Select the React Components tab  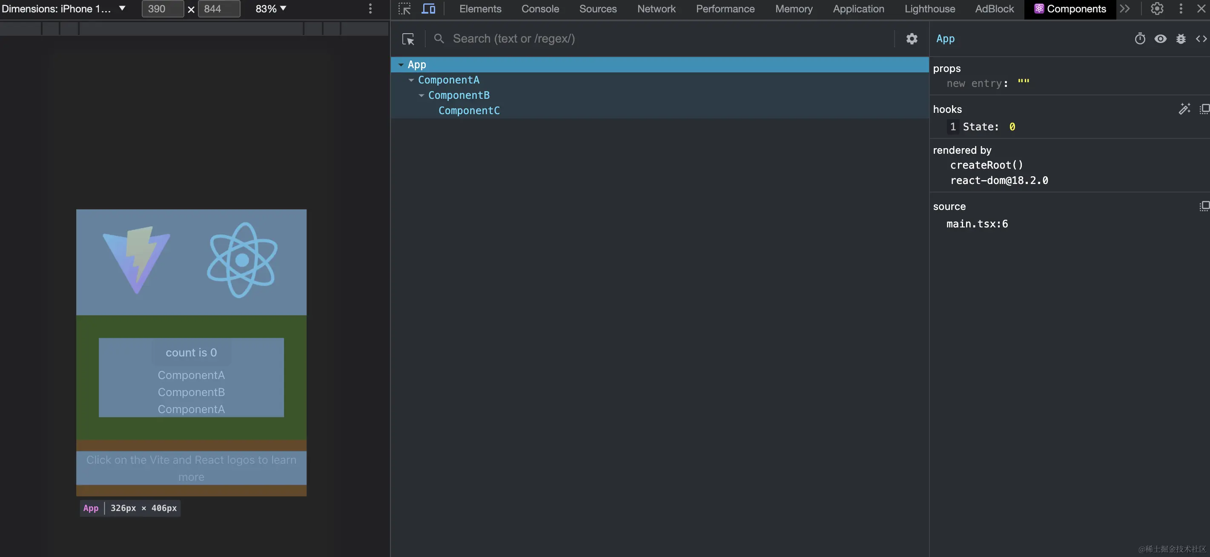(1070, 9)
